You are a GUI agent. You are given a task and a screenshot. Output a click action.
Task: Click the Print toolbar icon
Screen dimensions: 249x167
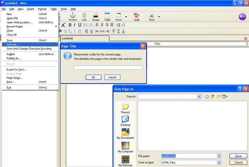(x=152, y=17)
